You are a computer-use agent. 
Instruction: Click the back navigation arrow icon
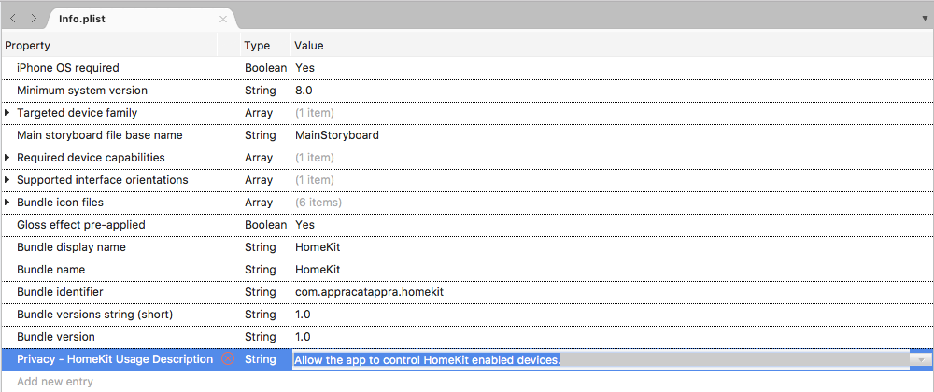coord(13,19)
